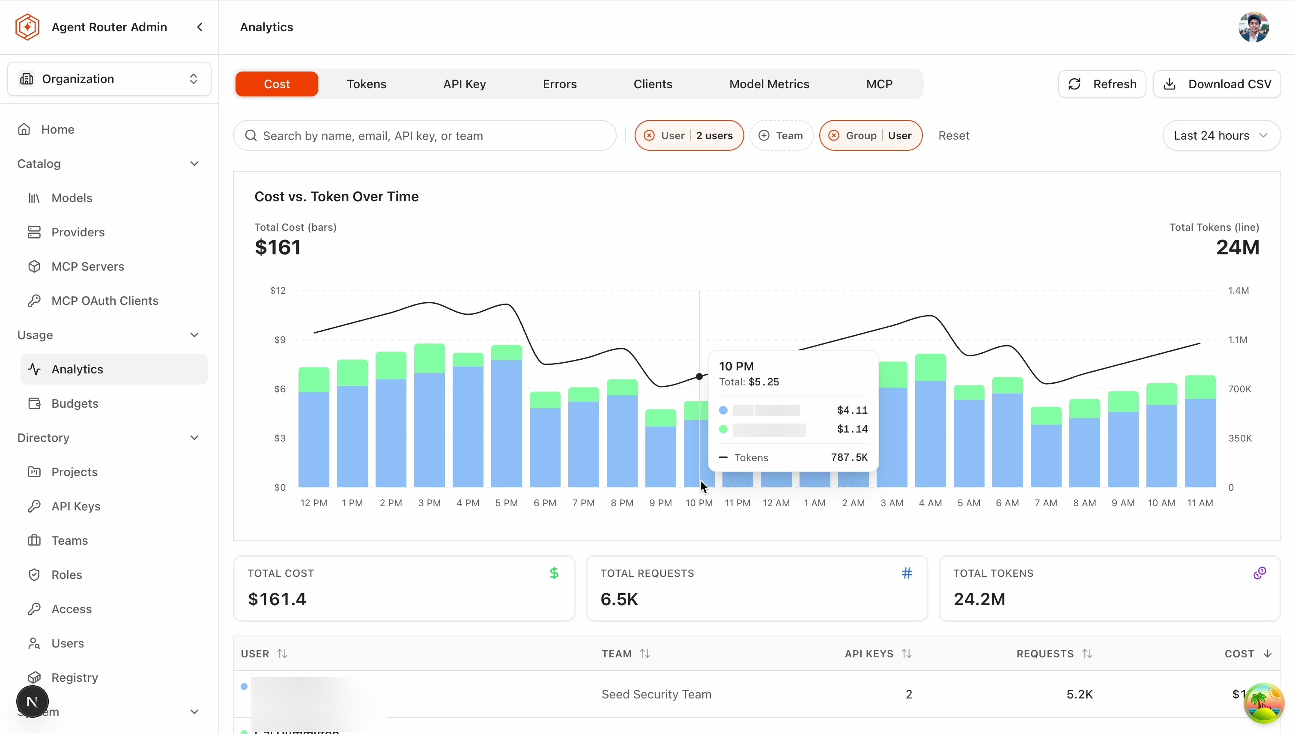Image resolution: width=1295 pixels, height=734 pixels.
Task: Focus the search by name field
Action: pos(424,136)
